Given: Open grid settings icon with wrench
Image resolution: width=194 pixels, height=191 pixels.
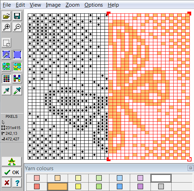Looking at the screenshot, I should (x=6, y=55).
